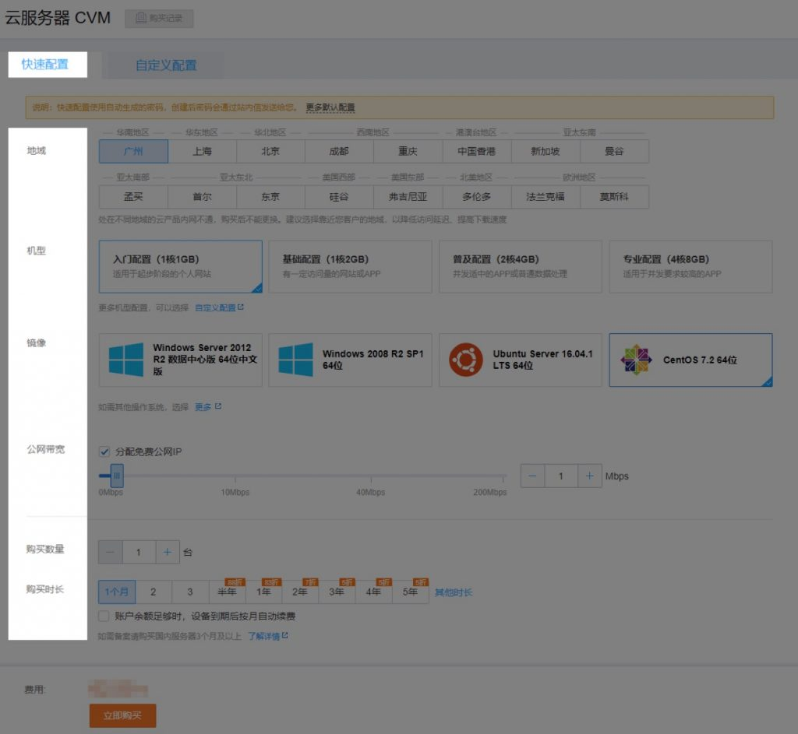
Task: Decrease purchase quantity with minus button
Action: 111,552
